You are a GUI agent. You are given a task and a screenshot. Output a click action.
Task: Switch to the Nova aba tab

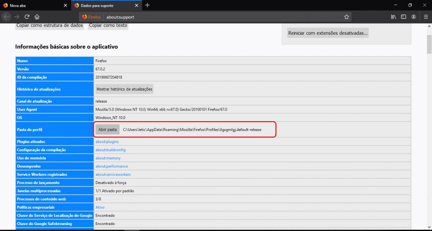(35, 5)
